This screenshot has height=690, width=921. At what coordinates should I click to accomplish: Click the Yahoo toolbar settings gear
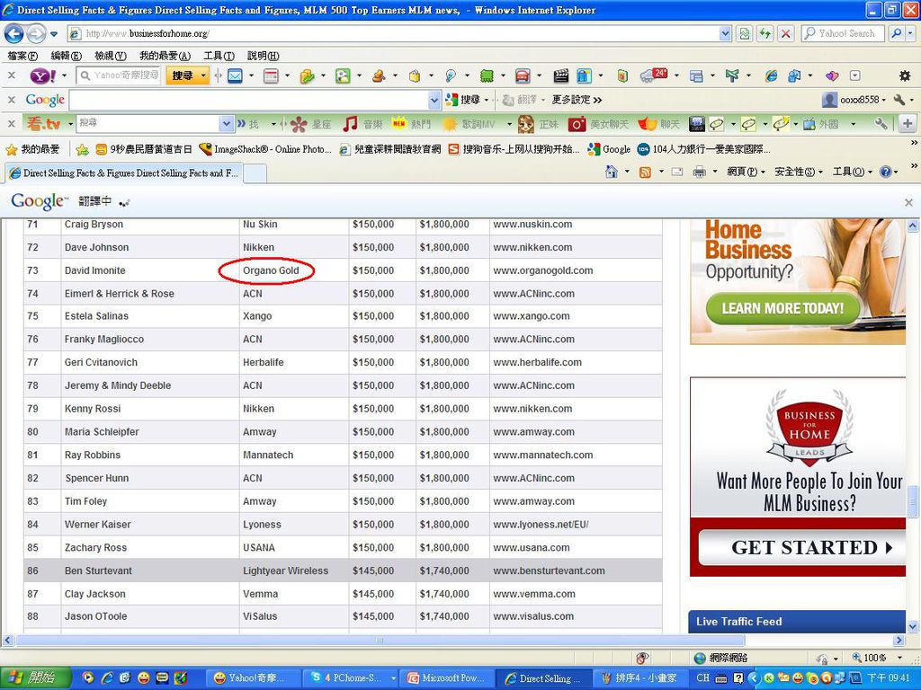[905, 75]
